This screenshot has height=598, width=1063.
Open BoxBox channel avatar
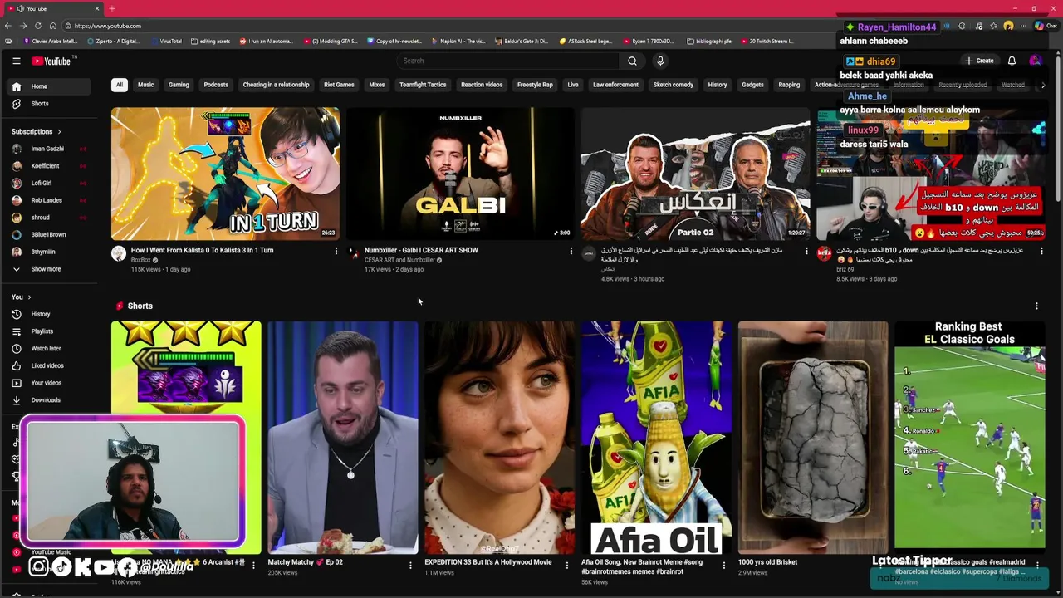(119, 254)
